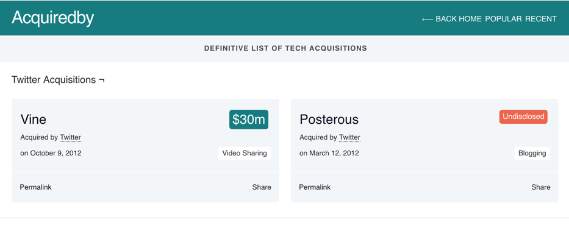Image resolution: width=569 pixels, height=250 pixels.
Task: Click Share on the Vine card
Action: pyautogui.click(x=262, y=187)
